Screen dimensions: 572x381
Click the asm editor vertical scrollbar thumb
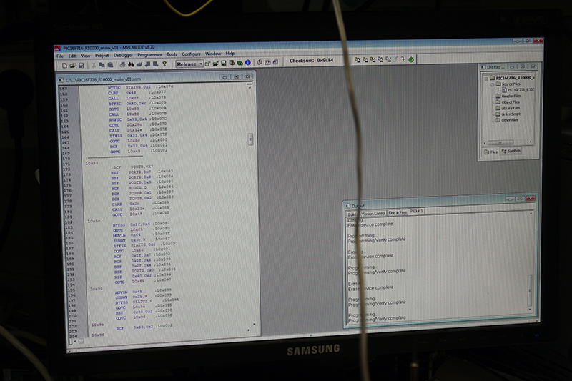(x=250, y=139)
